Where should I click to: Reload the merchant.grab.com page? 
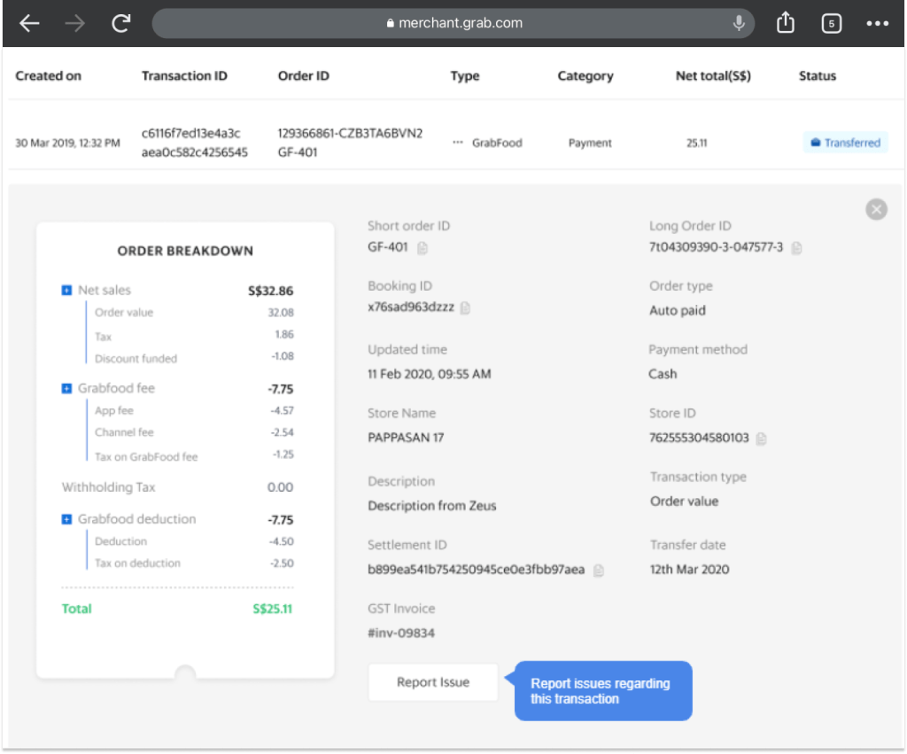(121, 24)
